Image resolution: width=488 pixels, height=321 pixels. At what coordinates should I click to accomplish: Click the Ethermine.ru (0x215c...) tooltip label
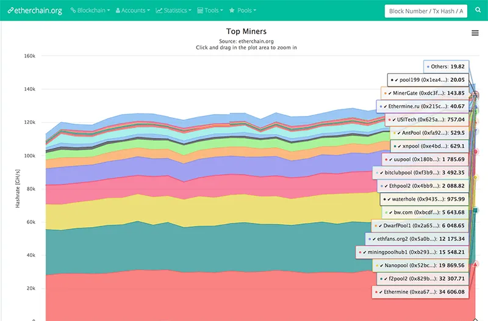(x=422, y=106)
